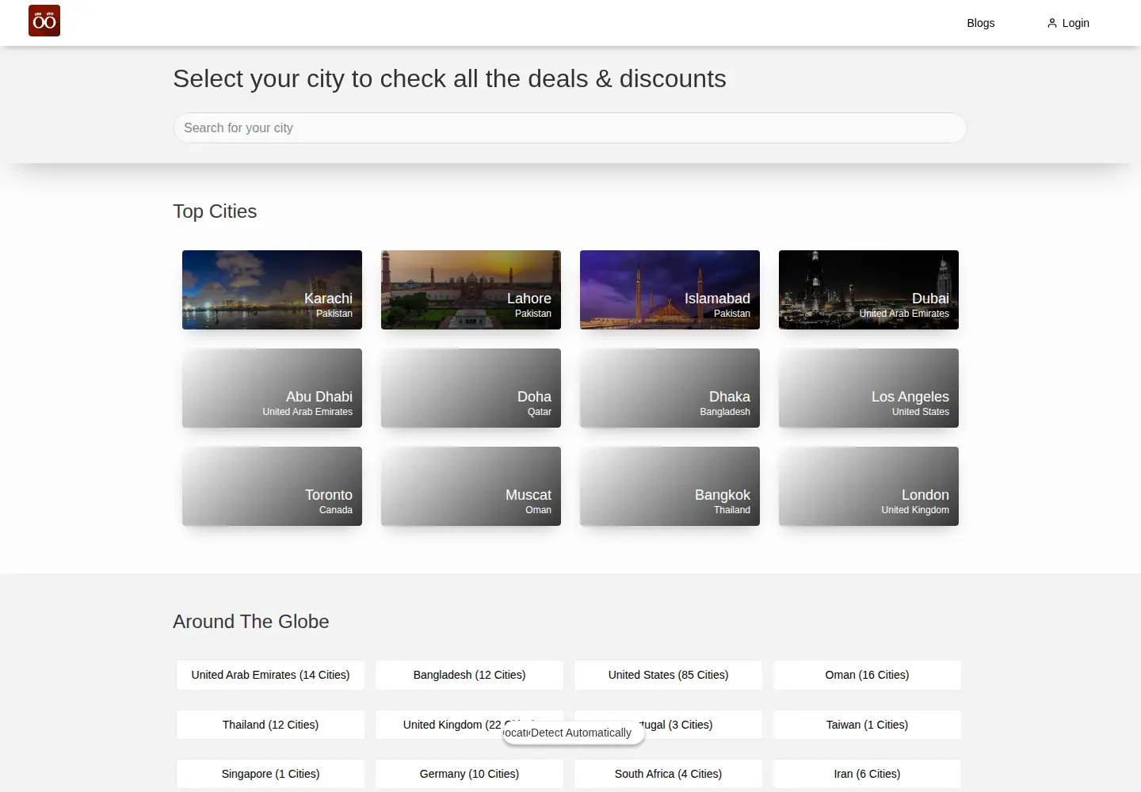
Task: Open Oman (16 Cities)
Action: [x=867, y=675]
